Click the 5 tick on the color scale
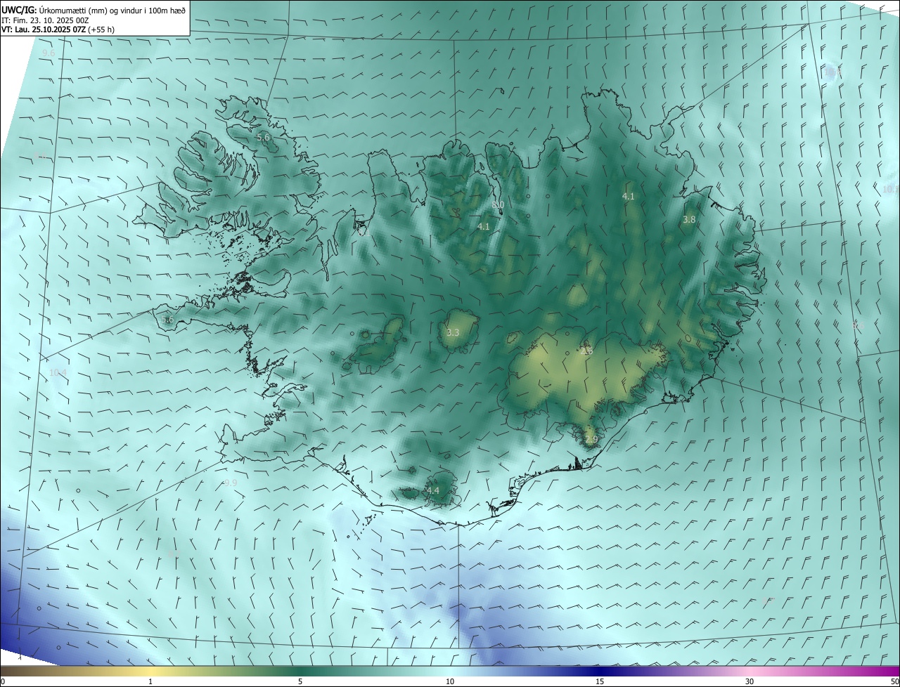 pos(300,681)
